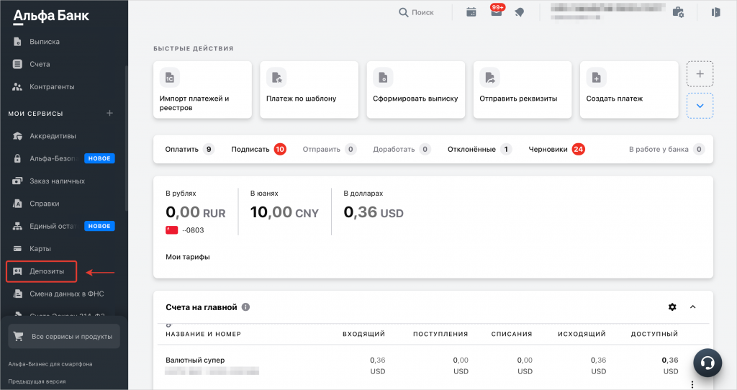Click the logout door icon
737x390 pixels.
point(715,12)
